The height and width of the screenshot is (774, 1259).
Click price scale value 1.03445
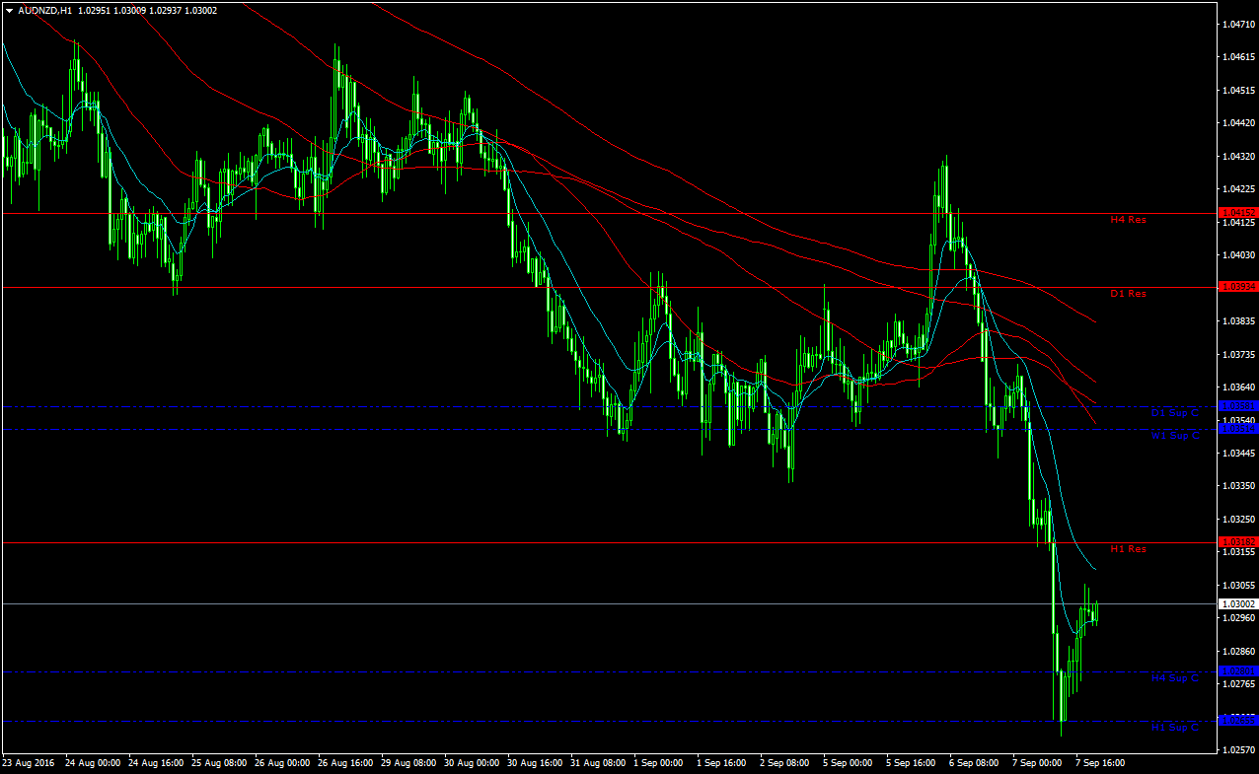[1238, 454]
